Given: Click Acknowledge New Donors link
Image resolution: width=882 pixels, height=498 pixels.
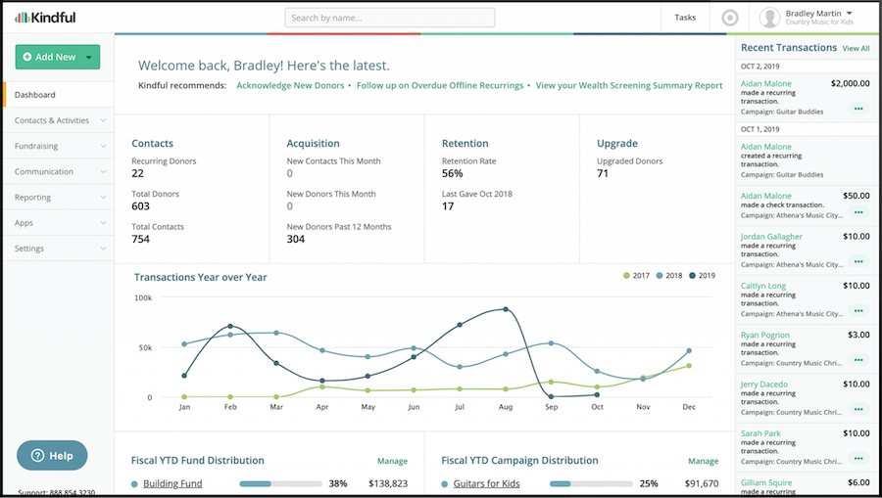Looking at the screenshot, I should pos(290,85).
